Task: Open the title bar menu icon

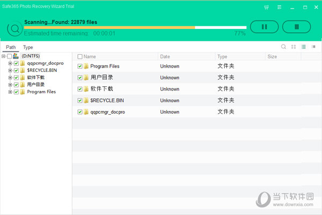Action: click(279, 8)
